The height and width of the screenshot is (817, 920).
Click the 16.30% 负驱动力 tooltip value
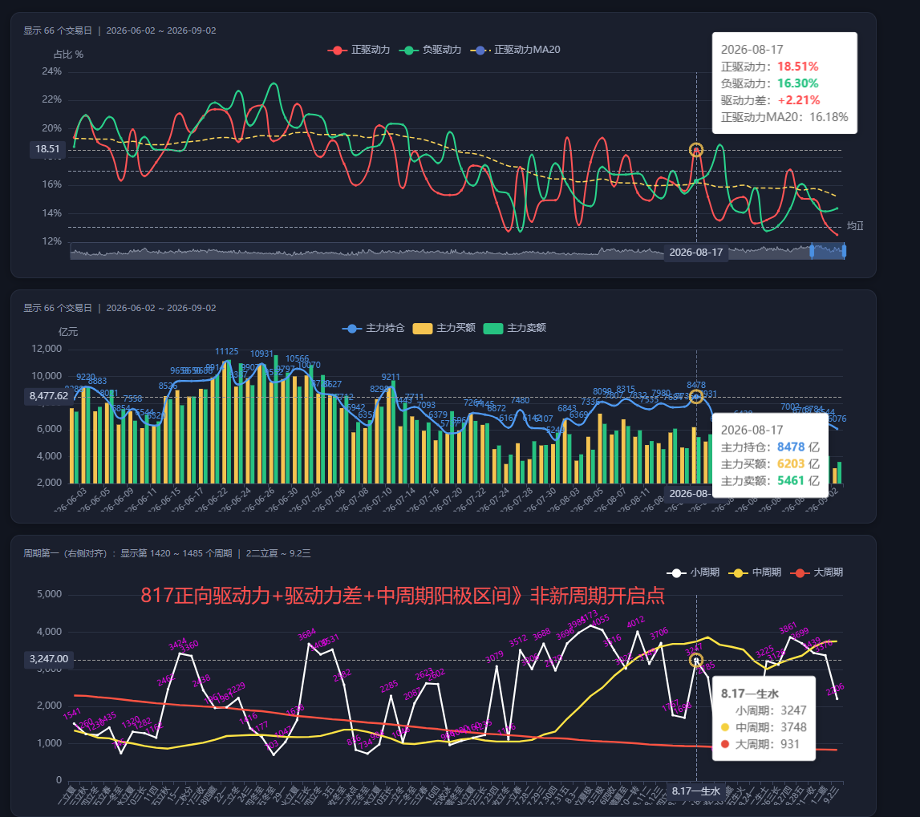(x=798, y=83)
